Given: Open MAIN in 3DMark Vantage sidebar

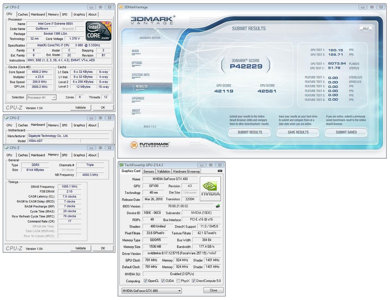Looking at the screenshot, I should pyautogui.click(x=135, y=51).
